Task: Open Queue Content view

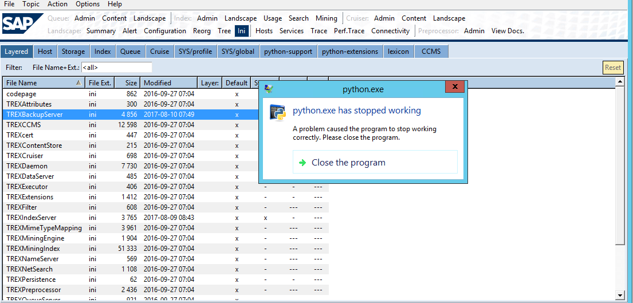Action: point(114,18)
